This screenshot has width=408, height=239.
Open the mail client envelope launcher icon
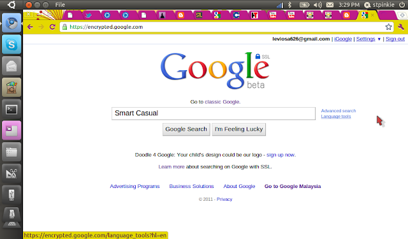tap(11, 66)
